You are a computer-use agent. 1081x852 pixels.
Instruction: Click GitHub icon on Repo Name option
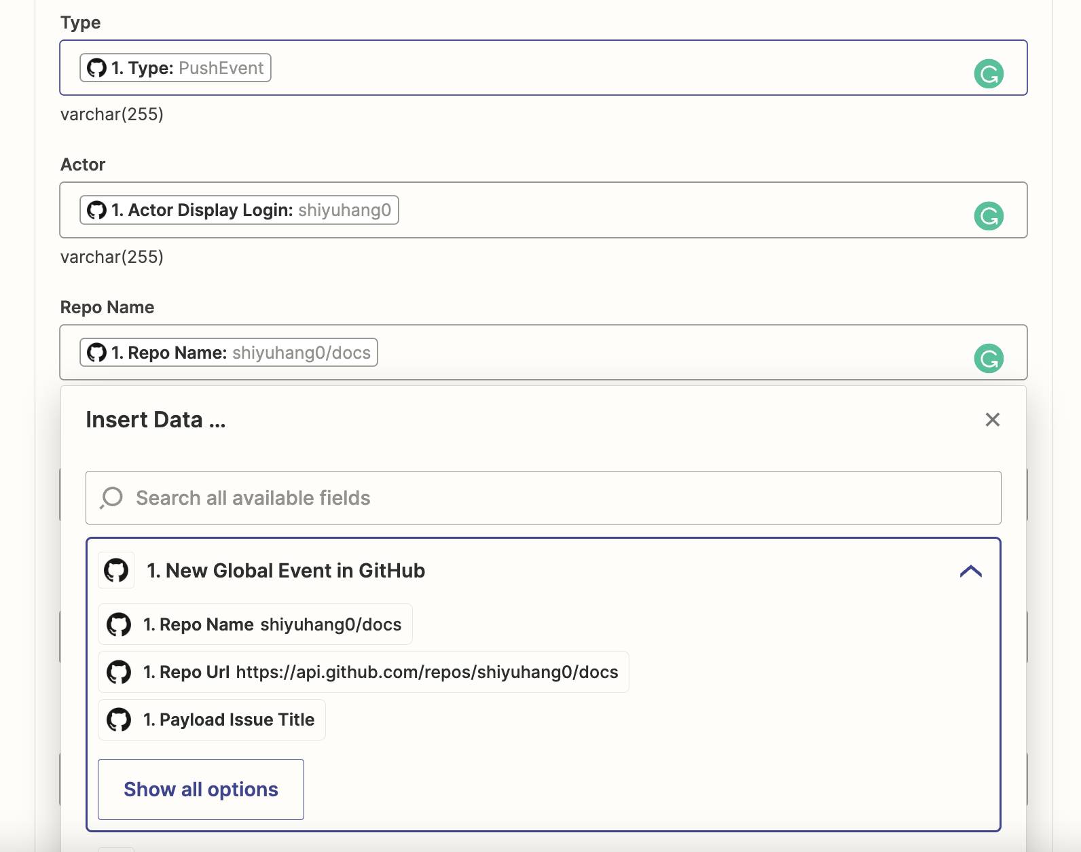(x=119, y=624)
